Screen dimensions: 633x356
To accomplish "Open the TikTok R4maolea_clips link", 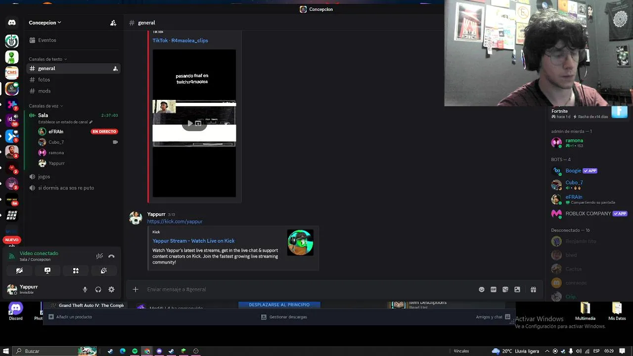I will (180, 41).
